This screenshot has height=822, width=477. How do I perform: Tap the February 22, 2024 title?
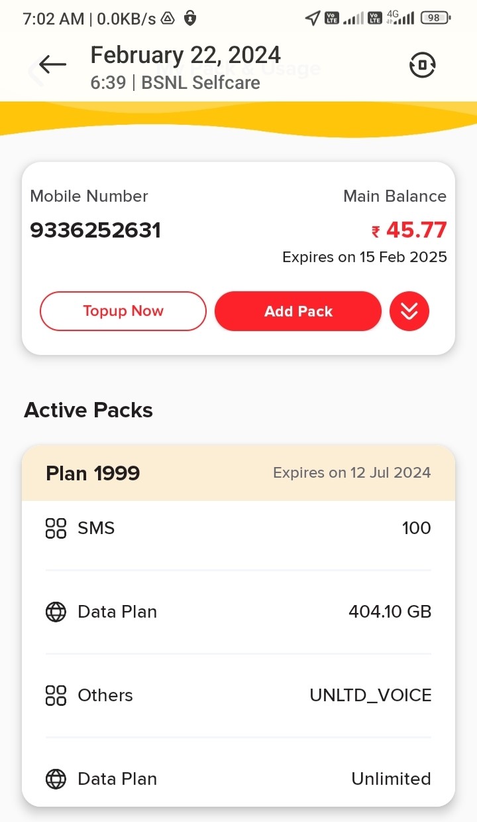point(185,54)
